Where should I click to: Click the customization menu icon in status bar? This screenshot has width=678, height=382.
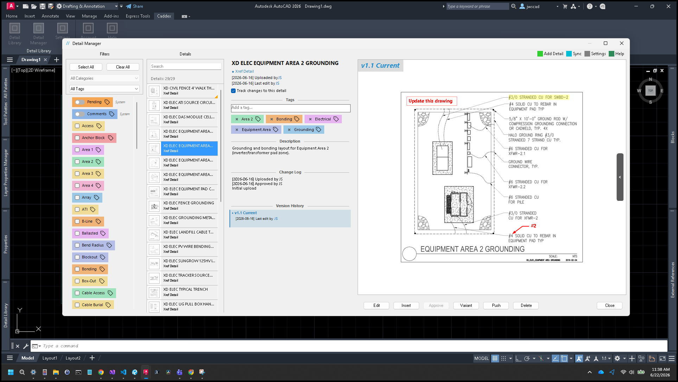tap(672, 358)
